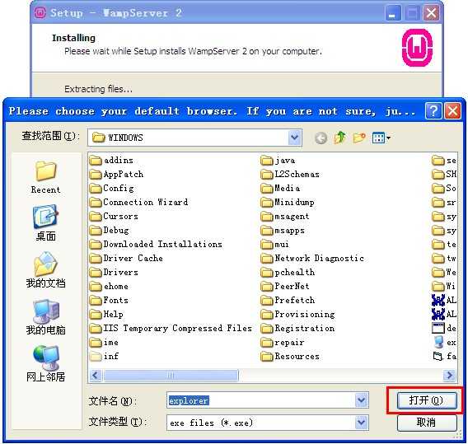This screenshot has width=468, height=444.
Task: Click the 打开 Open button
Action: pos(427,400)
